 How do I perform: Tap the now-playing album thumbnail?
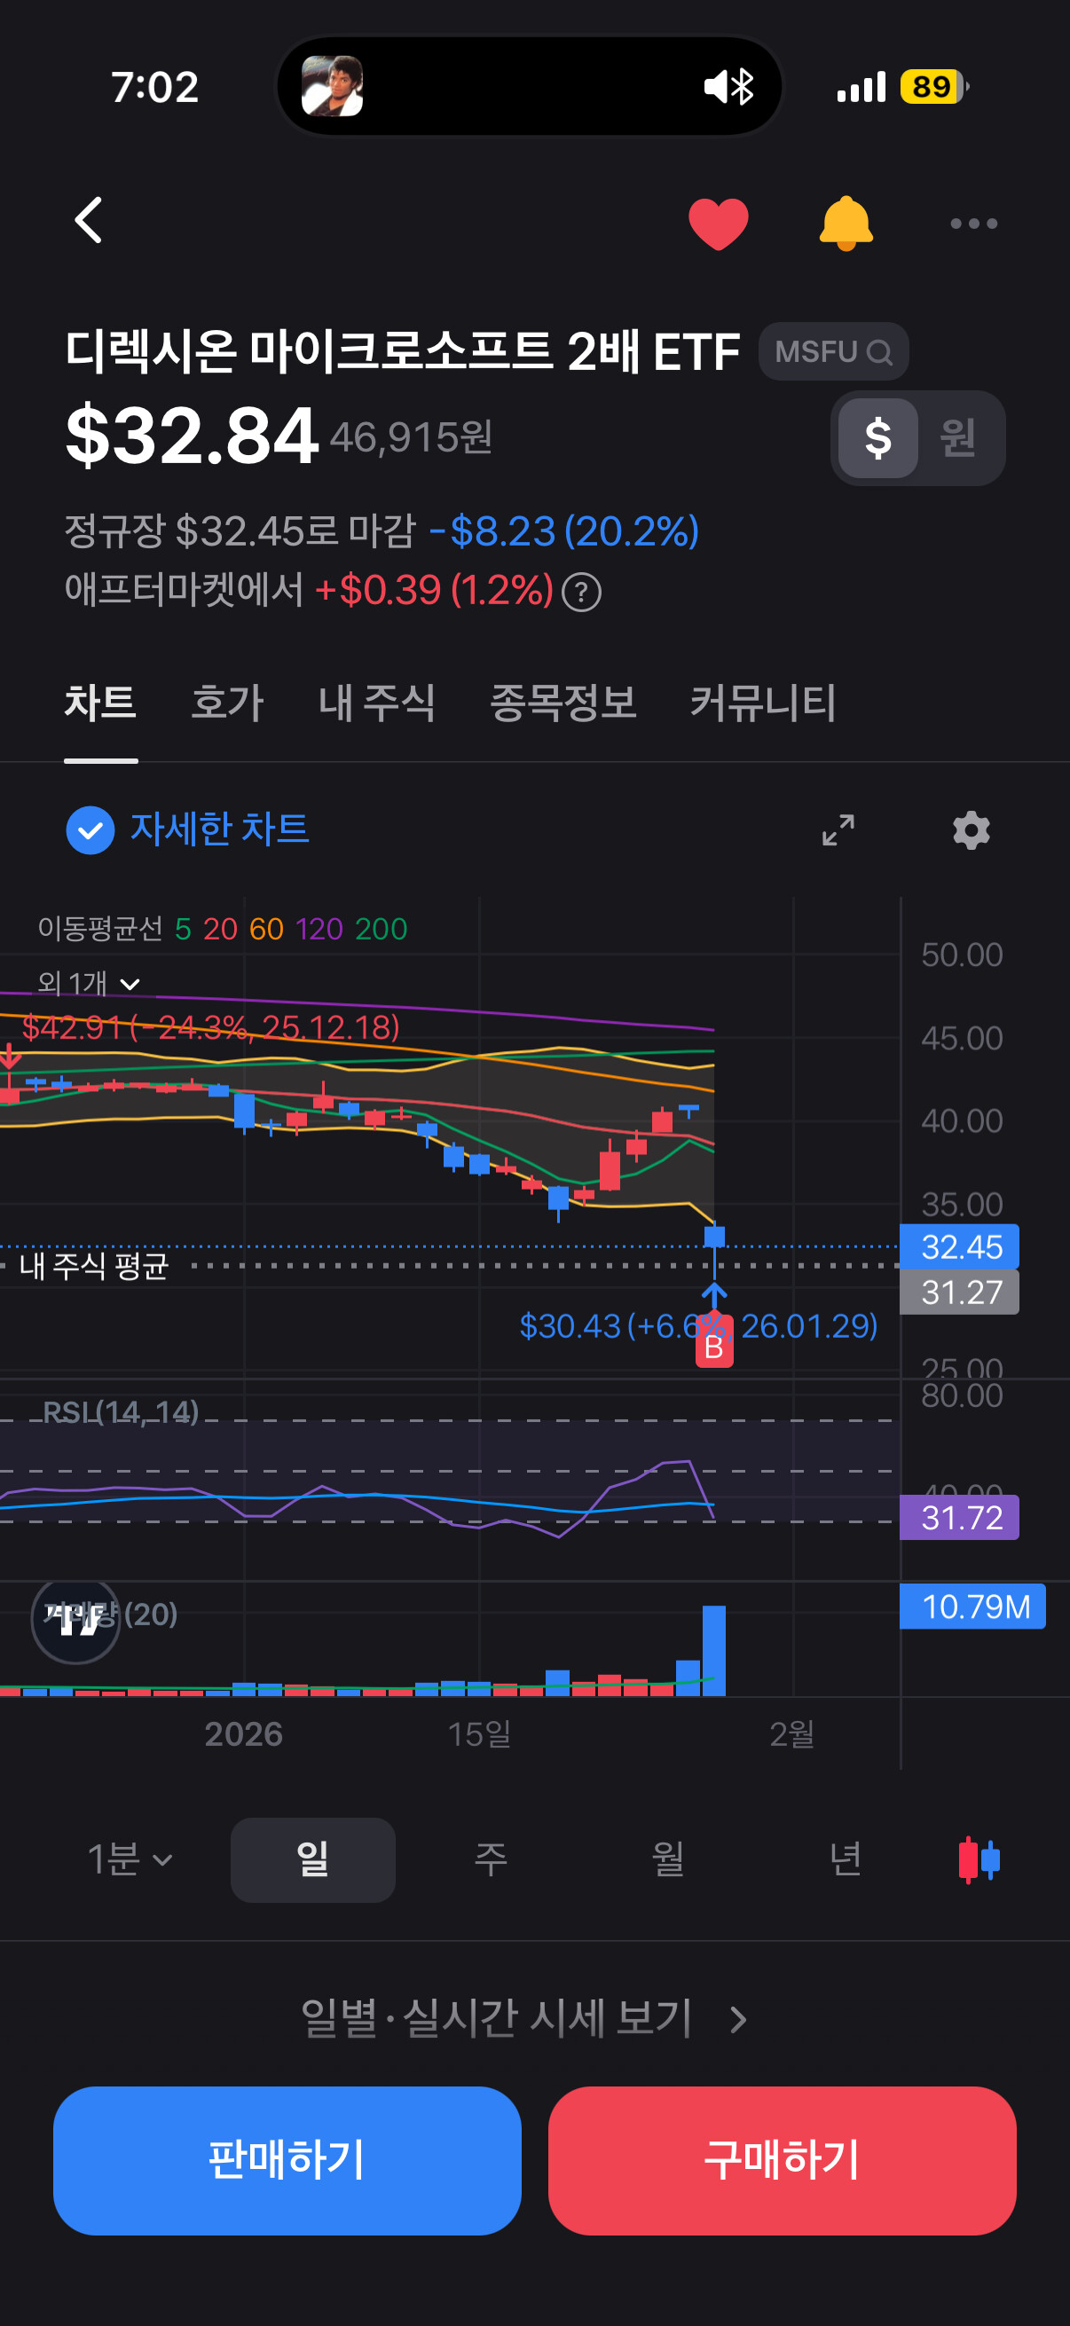(x=333, y=87)
